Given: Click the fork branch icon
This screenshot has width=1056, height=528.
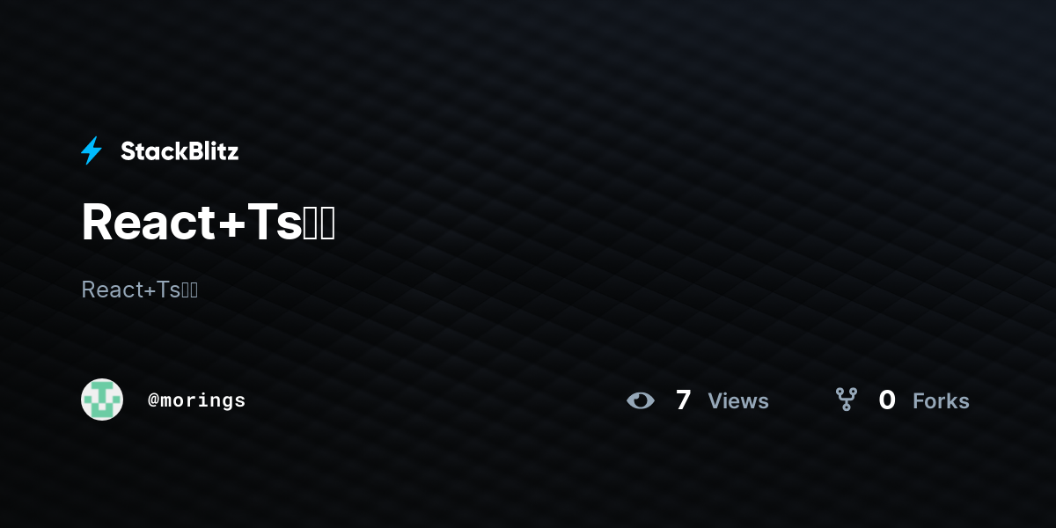Looking at the screenshot, I should [x=847, y=400].
